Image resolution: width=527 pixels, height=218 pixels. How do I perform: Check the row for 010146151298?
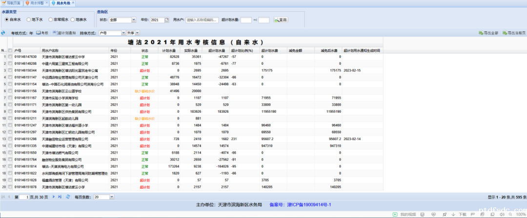click(10, 139)
